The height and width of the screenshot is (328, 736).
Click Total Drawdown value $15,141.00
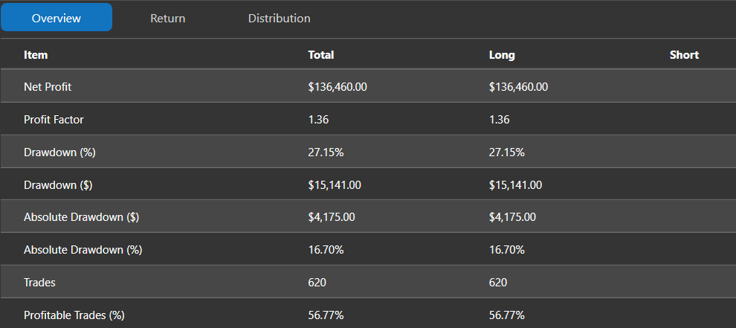coord(335,185)
